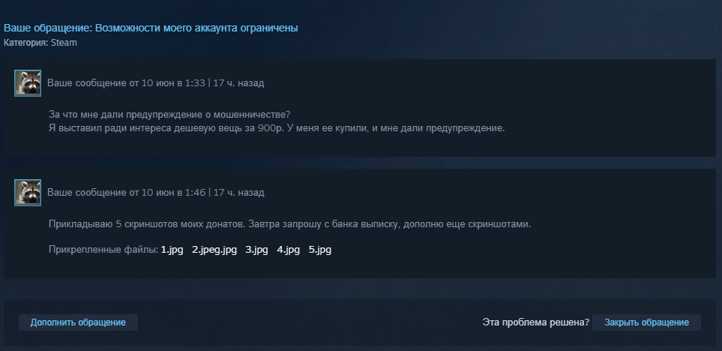Viewport: 722px width, 351px height.
Task: Click 17 ч. назад on the first message
Action: tap(238, 83)
